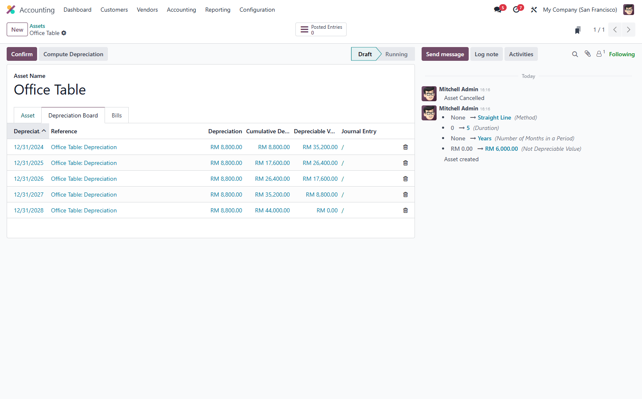This screenshot has height=399, width=642.
Task: Click the Assets breadcrumb link
Action: pyautogui.click(x=37, y=26)
